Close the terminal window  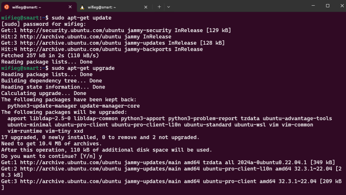point(342,6)
